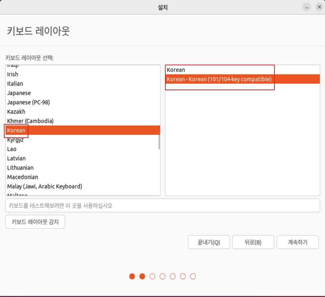This screenshot has width=325, height=297.
Task: Click the second progress dot indicator
Action: [x=142, y=276]
